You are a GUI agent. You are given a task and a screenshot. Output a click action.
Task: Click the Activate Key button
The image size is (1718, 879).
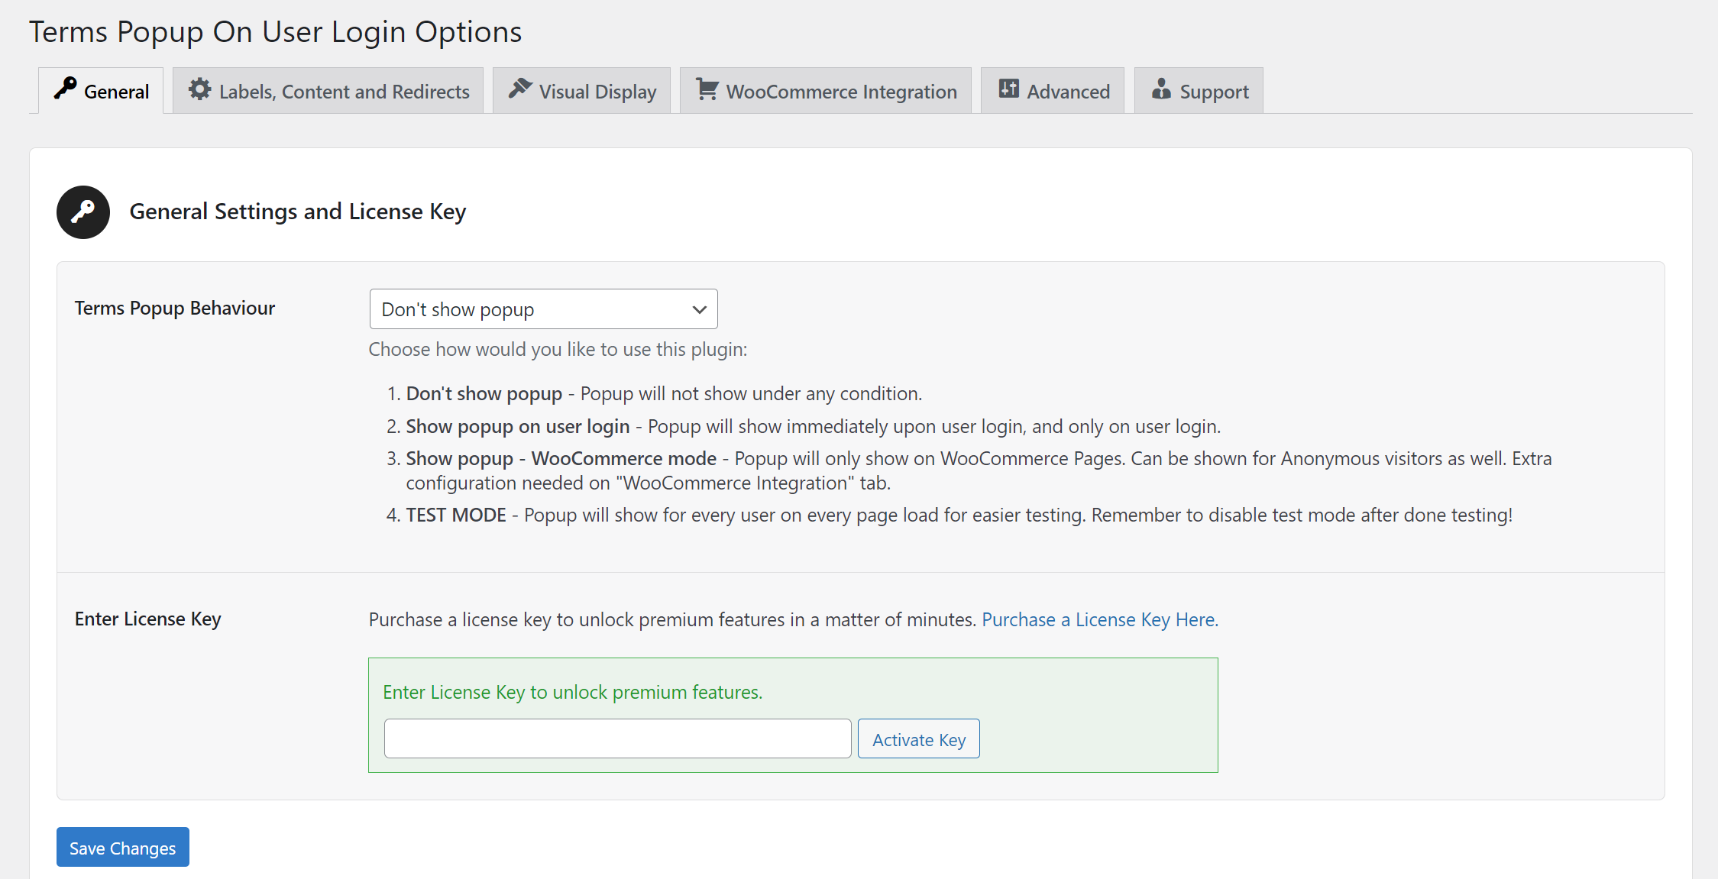tap(920, 738)
